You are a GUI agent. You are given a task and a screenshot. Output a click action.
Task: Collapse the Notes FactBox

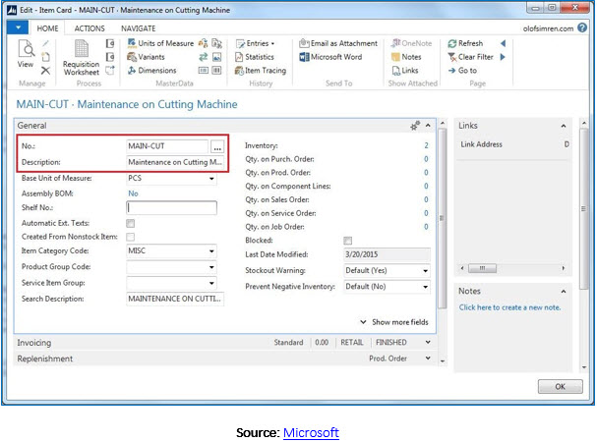[x=564, y=292]
